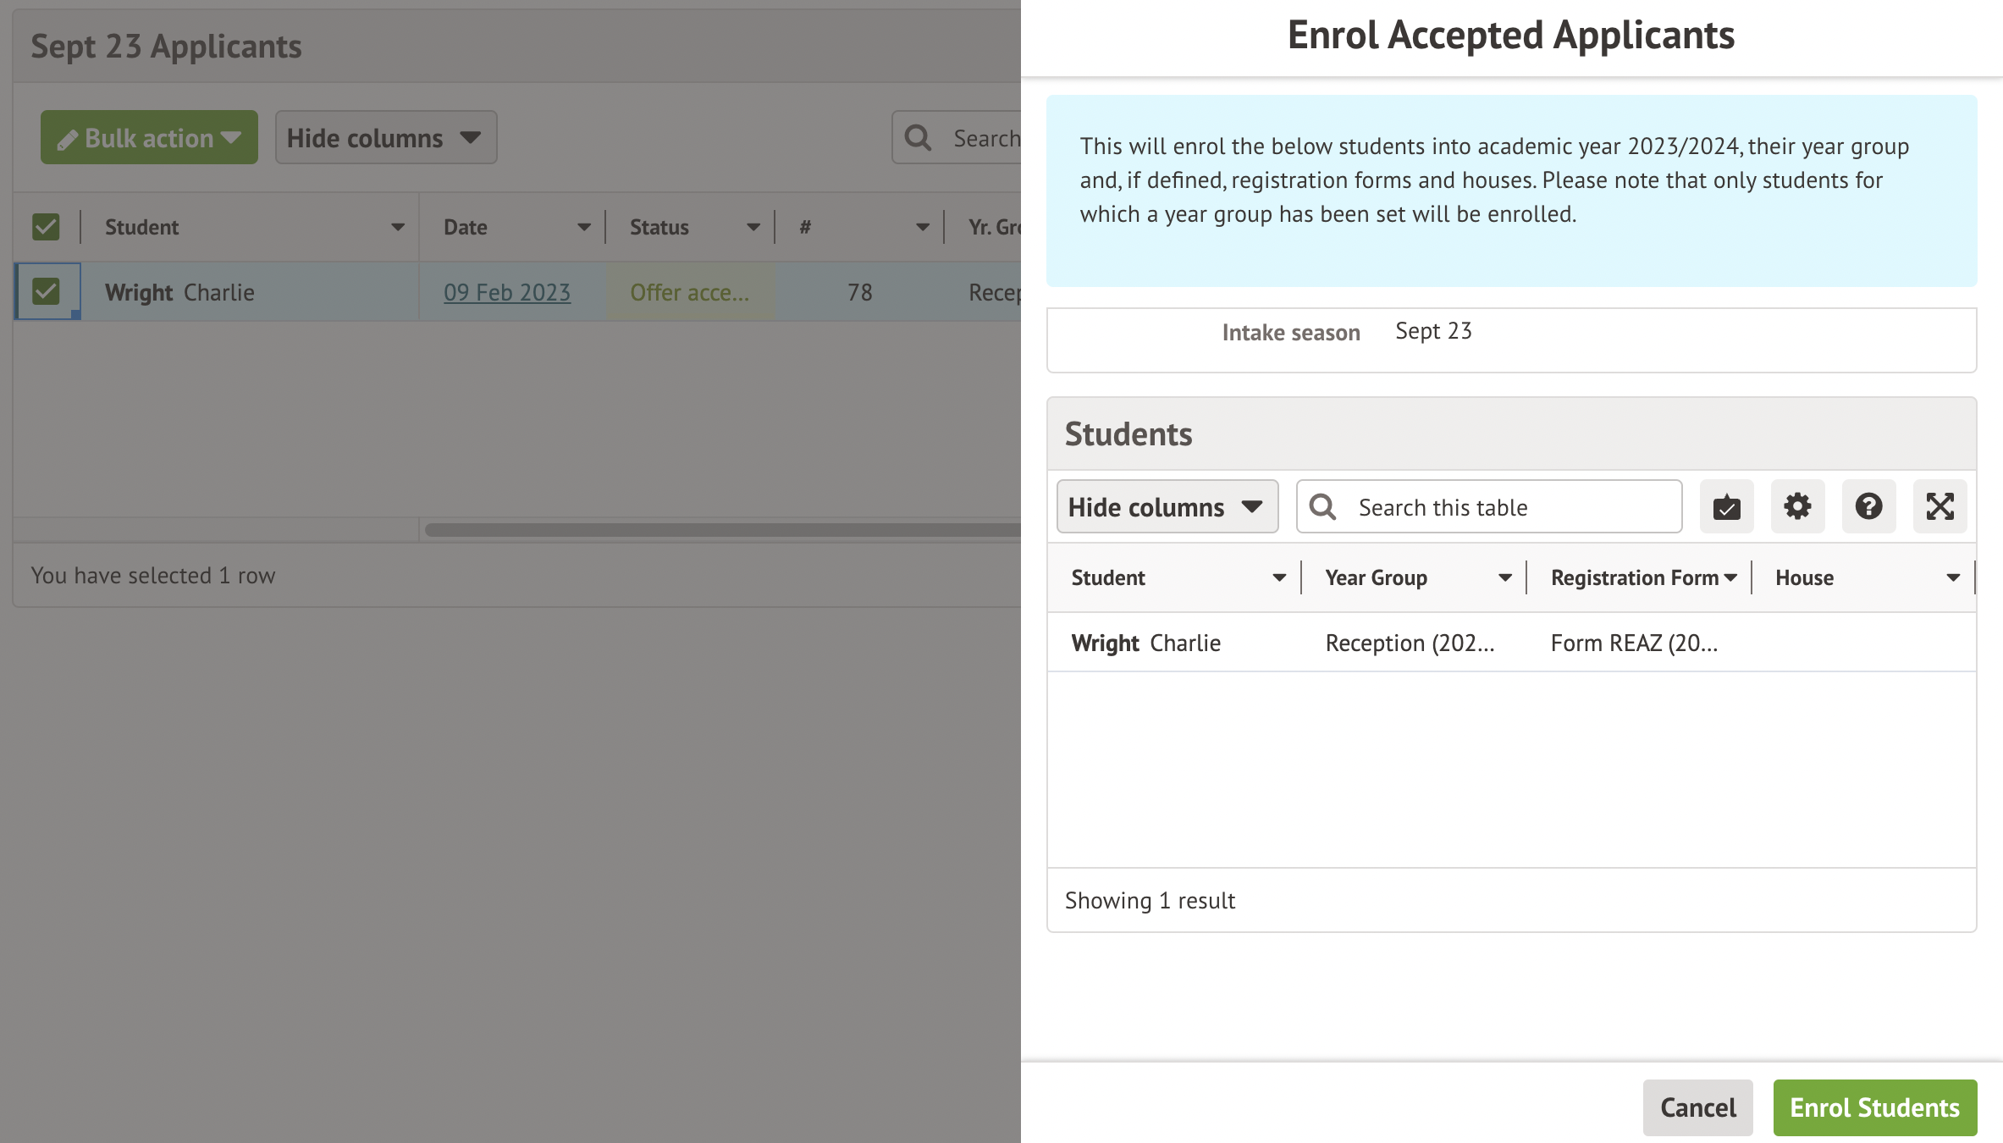Uncheck Wright Charlie row checkbox

click(46, 292)
